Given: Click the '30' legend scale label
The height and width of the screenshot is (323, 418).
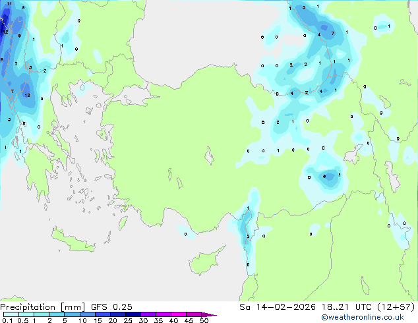Looking at the screenshot, I should click(x=143, y=320).
